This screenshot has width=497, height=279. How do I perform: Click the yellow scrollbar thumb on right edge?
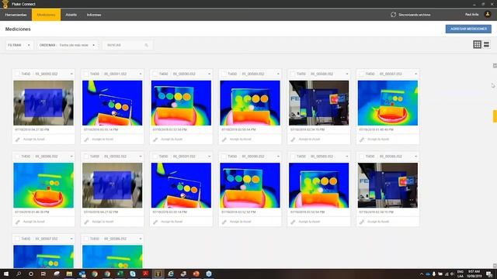pos(495,116)
